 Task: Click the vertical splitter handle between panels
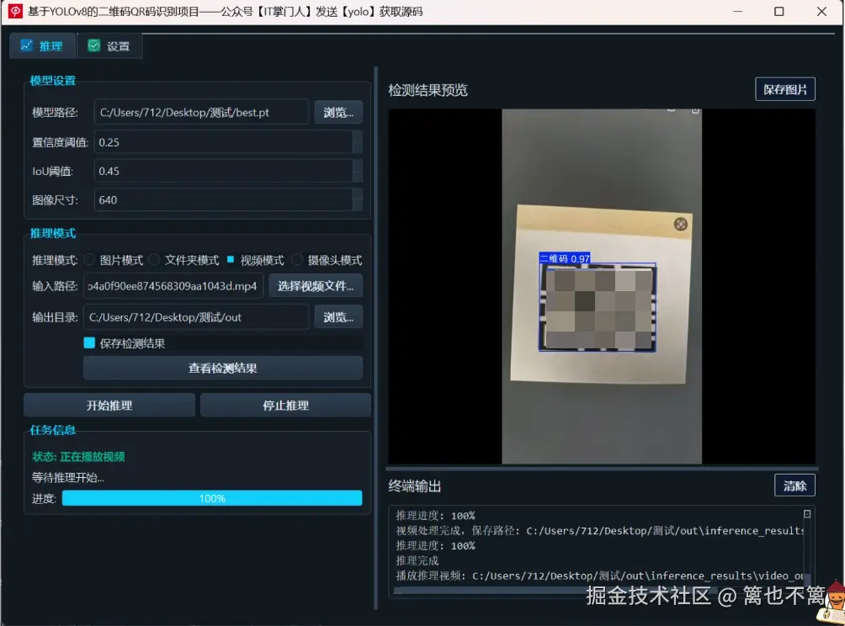pyautogui.click(x=375, y=338)
